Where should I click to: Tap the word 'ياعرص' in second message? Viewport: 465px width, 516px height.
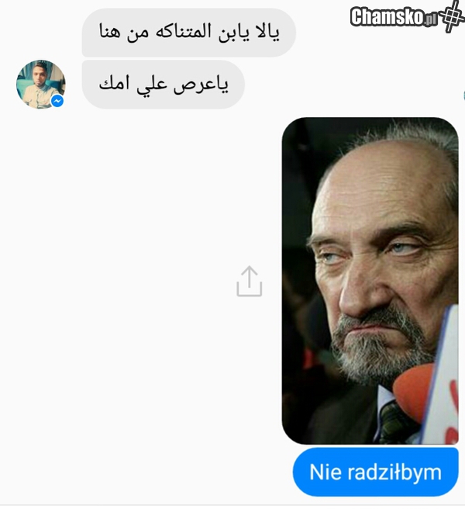click(x=201, y=85)
